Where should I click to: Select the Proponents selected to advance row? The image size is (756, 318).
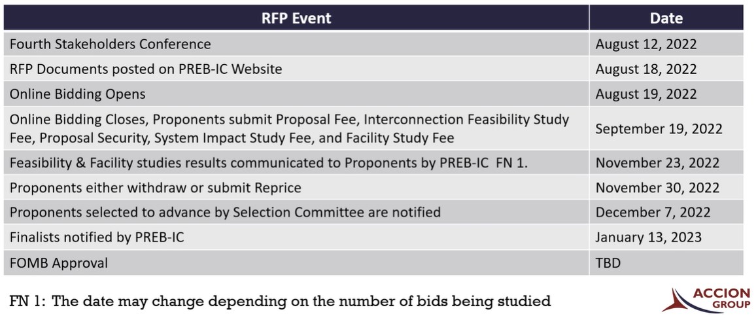[225, 213]
